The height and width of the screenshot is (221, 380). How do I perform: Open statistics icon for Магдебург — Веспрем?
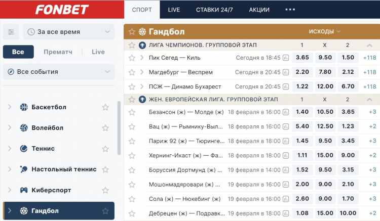click(286, 72)
